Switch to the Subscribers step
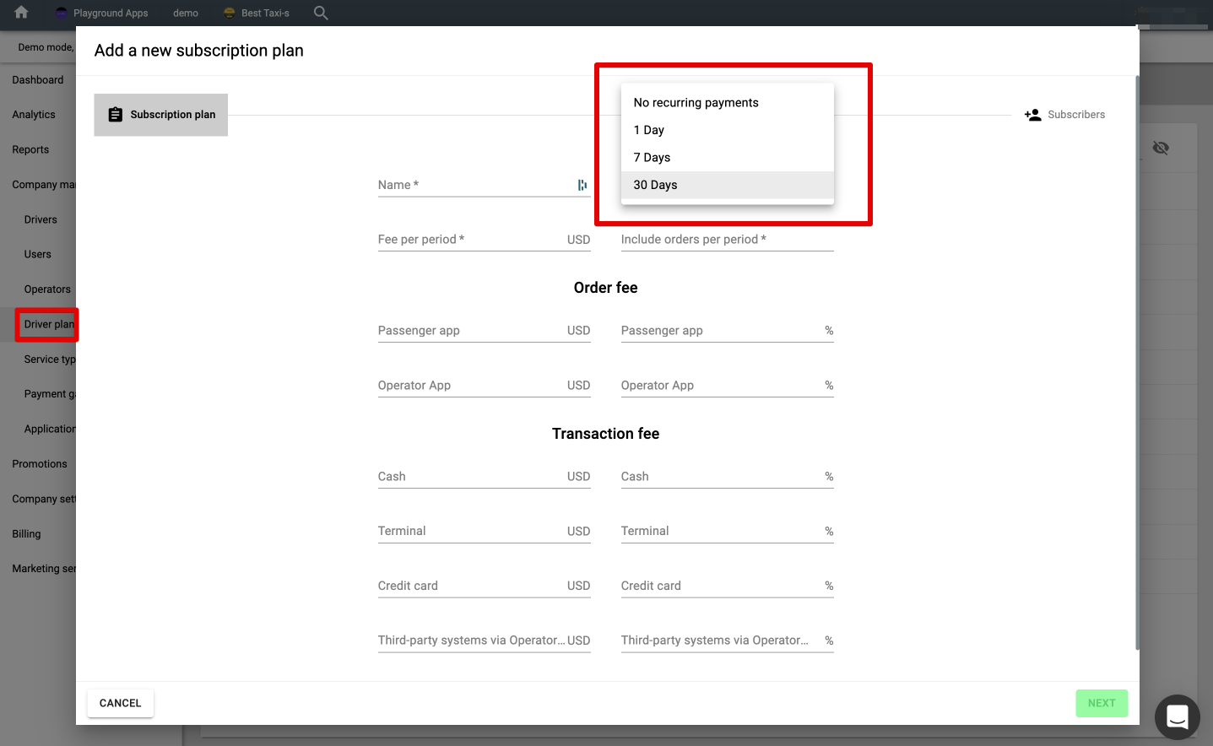 pos(1075,115)
